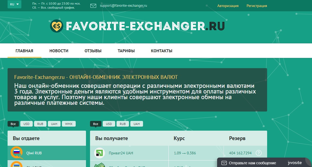Viewport: 312px width, 167px height.
Task: Open the ТАРИФЫ menu item
Action: 126,51
